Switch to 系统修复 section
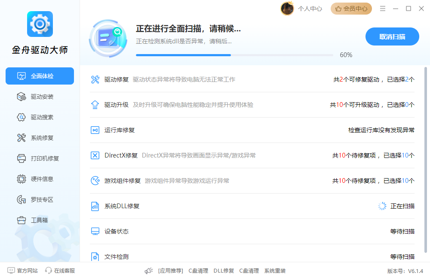The image size is (430, 279). pyautogui.click(x=40, y=138)
